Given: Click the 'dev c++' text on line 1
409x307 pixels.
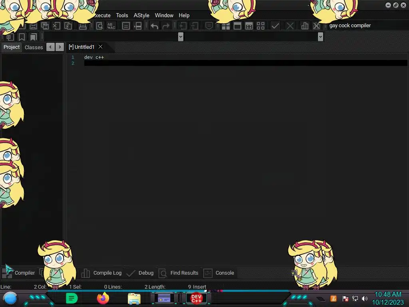Looking at the screenshot, I should click(x=94, y=57).
